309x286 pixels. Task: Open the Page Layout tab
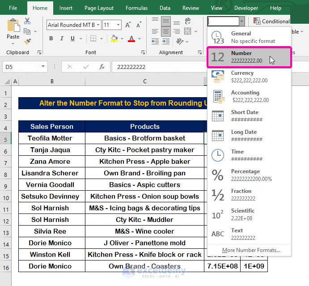[x=99, y=8]
